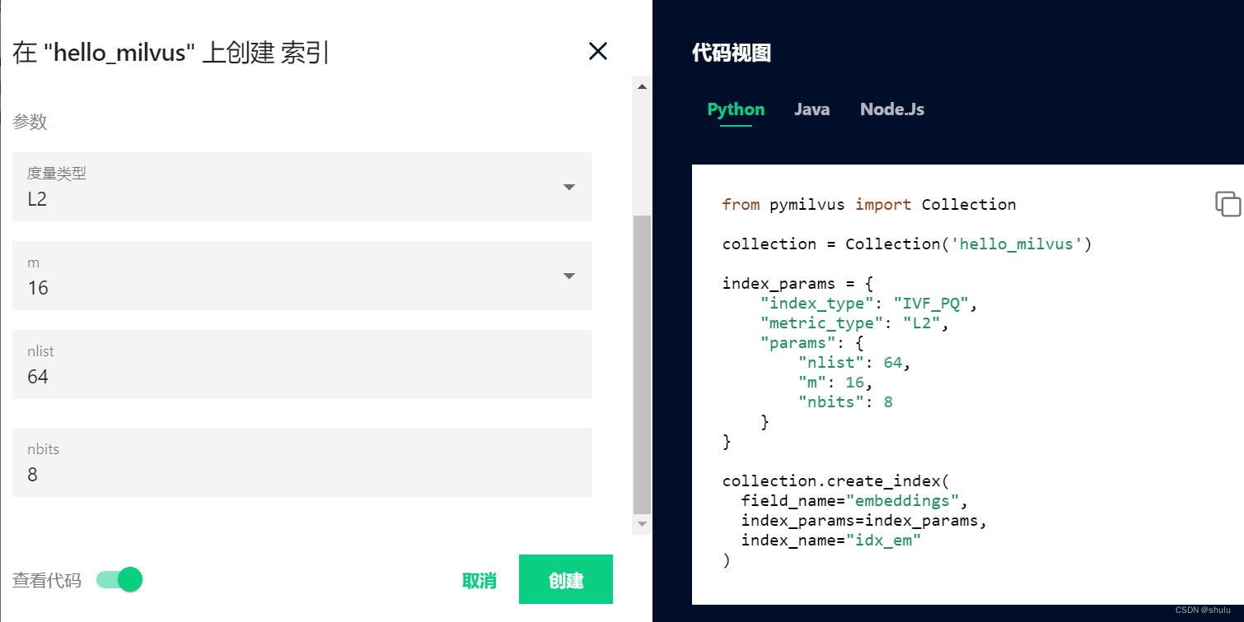Click the 取消 cancel button
Image resolution: width=1244 pixels, height=622 pixels.
(479, 580)
